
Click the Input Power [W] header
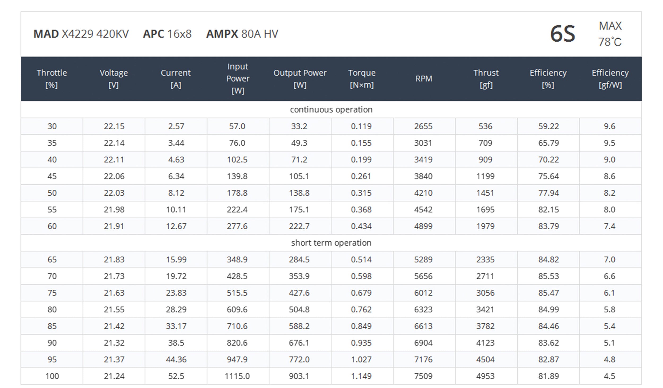pyautogui.click(x=238, y=79)
